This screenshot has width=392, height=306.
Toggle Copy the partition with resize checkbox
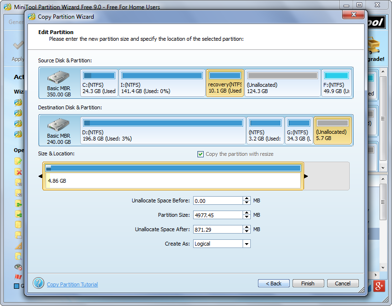point(200,154)
